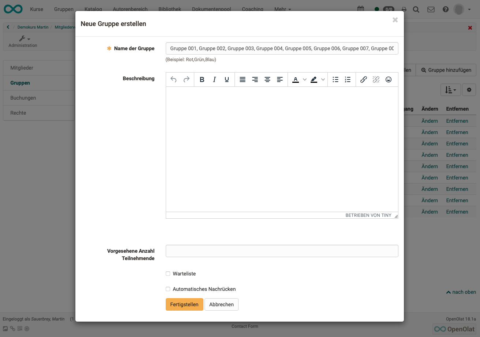Open the sort order dropdown above the table
Viewport: 480px width, 337px height.
click(450, 89)
